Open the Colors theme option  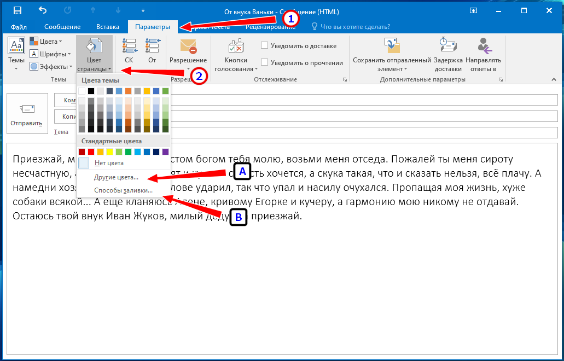click(x=46, y=42)
